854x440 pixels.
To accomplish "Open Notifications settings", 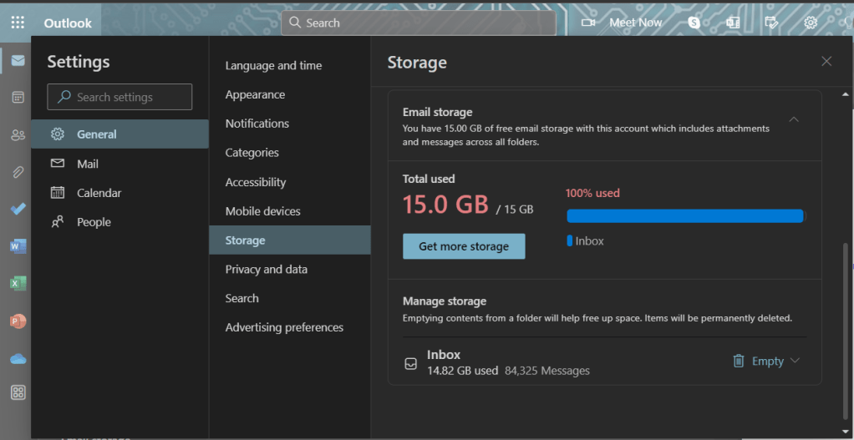I will (290, 124).
